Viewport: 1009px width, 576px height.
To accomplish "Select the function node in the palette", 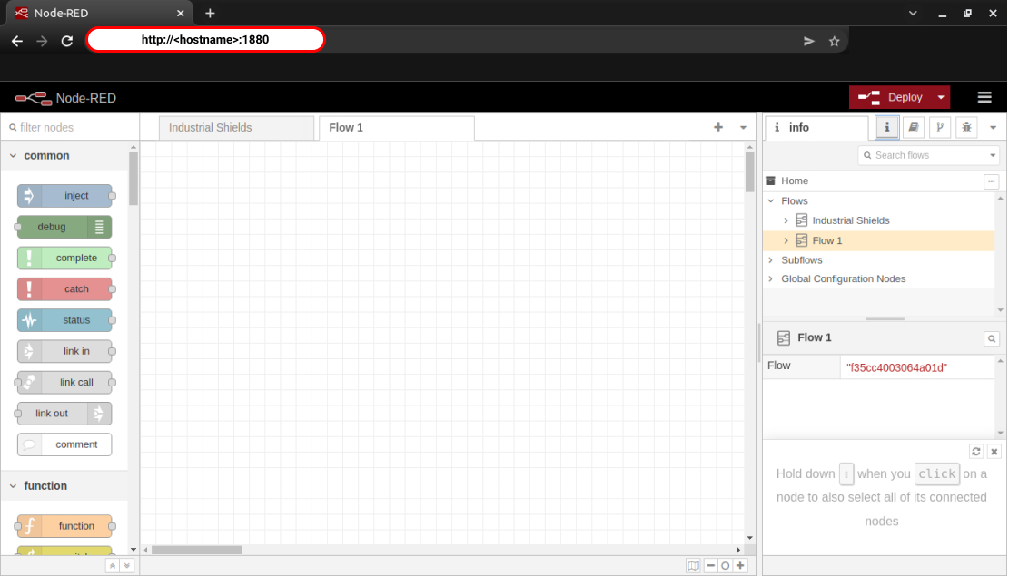I will point(64,526).
